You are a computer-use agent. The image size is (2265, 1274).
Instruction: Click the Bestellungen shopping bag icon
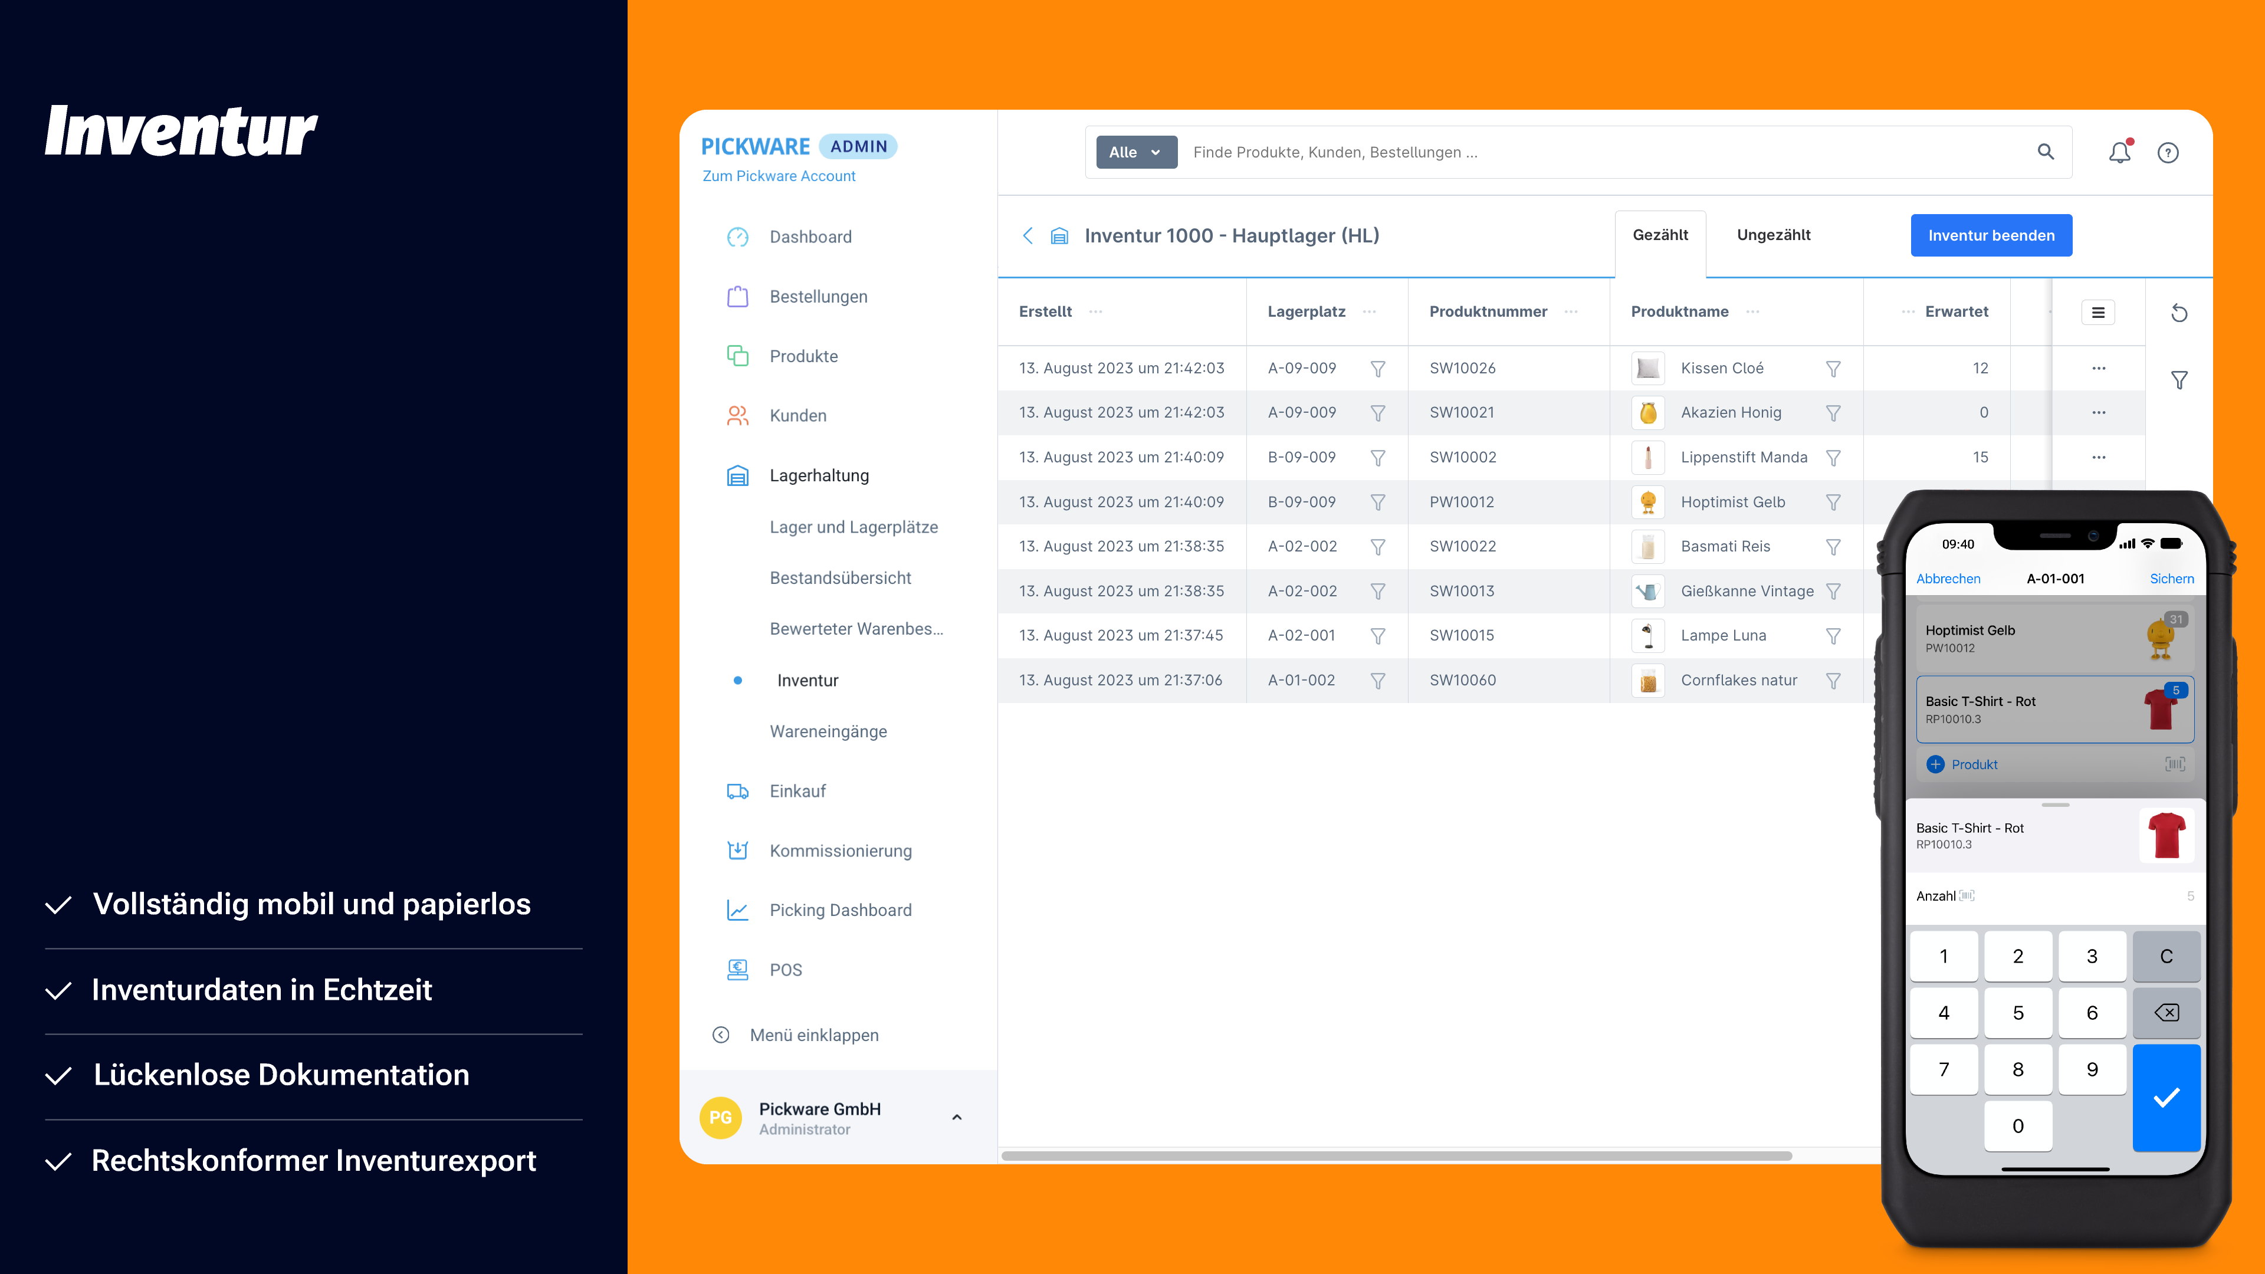pos(738,296)
